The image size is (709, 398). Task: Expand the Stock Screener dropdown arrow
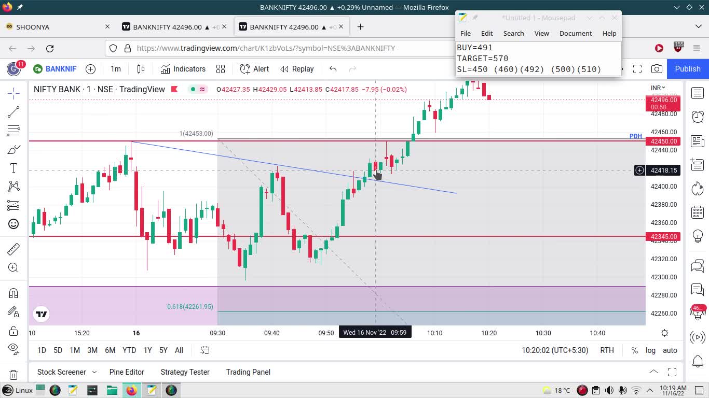pyautogui.click(x=94, y=372)
